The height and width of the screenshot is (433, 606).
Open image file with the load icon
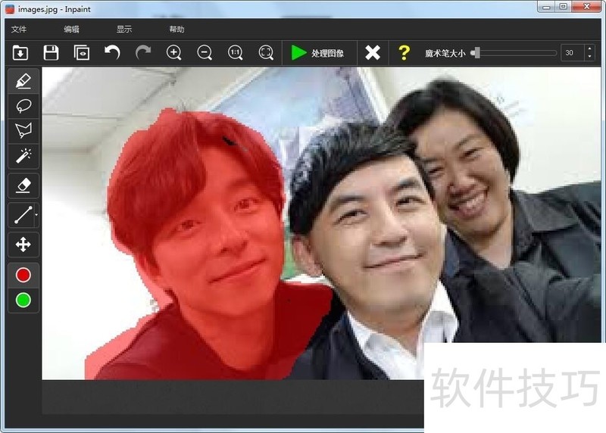(20, 52)
